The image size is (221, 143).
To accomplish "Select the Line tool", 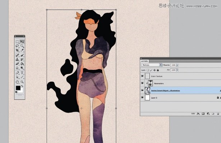I will 22,77.
